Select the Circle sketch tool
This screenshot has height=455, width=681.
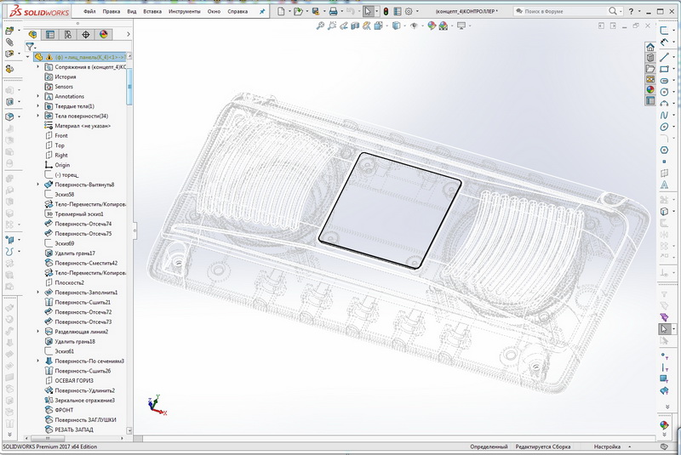pos(664,92)
